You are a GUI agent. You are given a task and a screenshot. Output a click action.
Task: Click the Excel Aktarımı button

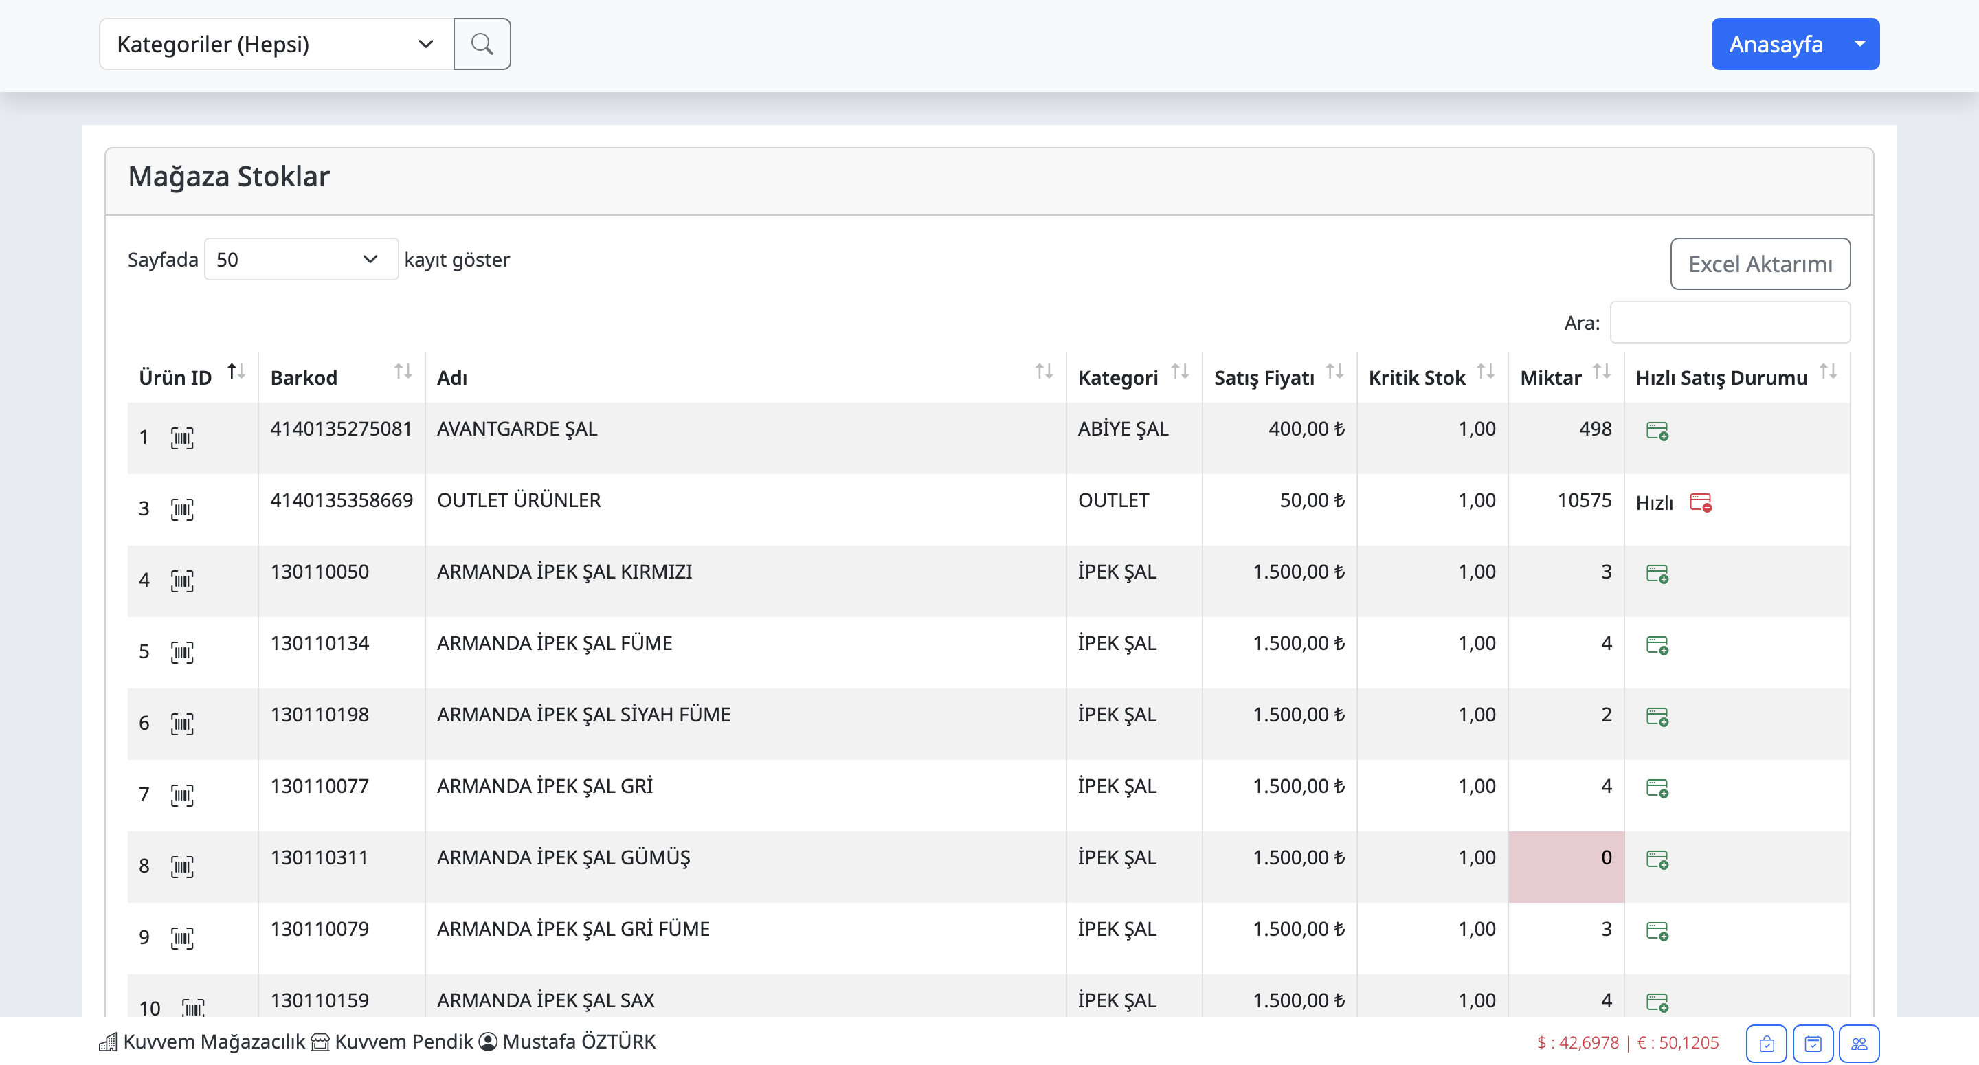point(1759,264)
